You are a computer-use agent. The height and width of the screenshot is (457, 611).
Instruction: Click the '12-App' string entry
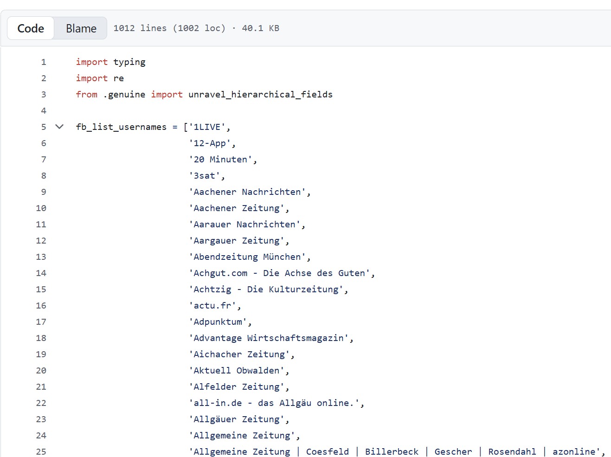click(210, 143)
